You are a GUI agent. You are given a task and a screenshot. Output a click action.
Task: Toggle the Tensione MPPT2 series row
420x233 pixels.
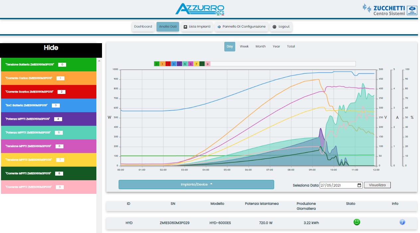pyautogui.click(x=49, y=160)
